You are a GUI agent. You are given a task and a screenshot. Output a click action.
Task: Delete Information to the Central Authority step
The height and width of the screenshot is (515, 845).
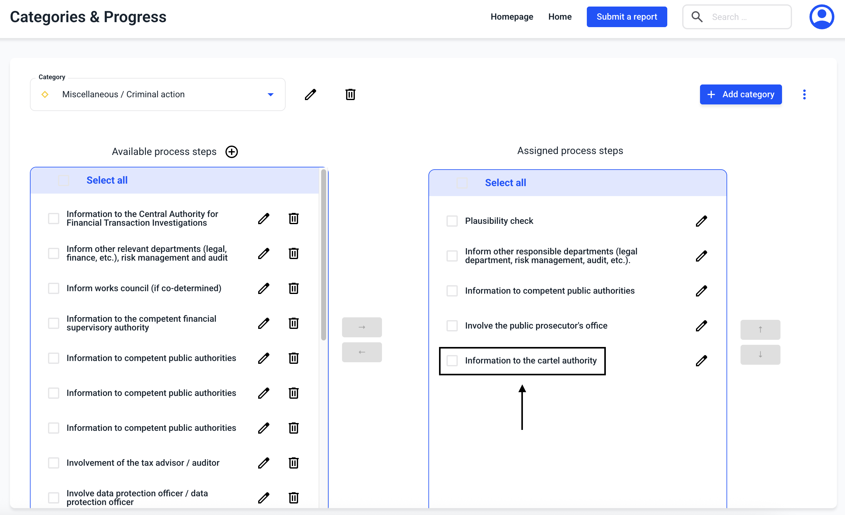point(293,219)
